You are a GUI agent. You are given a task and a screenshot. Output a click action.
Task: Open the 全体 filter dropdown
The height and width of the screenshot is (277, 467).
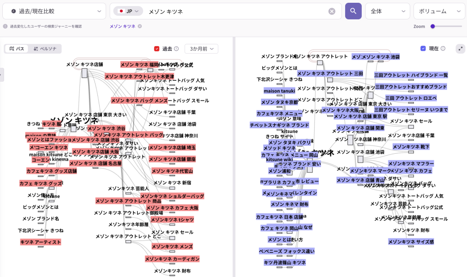(387, 11)
